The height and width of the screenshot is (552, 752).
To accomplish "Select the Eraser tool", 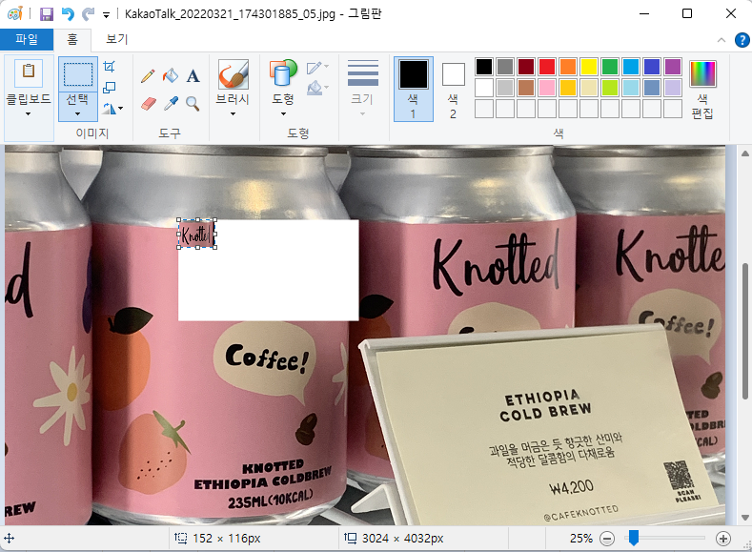I will 148,103.
